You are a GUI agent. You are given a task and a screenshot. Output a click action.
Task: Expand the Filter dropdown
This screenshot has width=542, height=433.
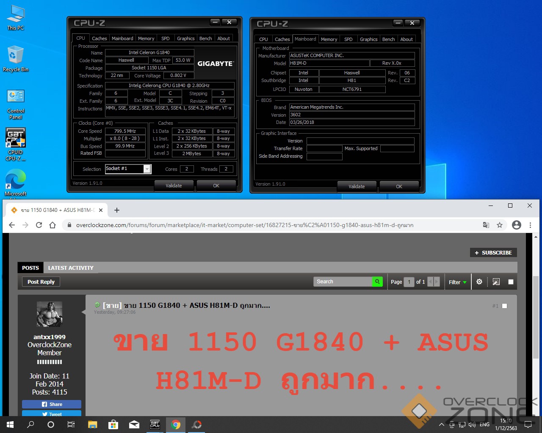pyautogui.click(x=457, y=282)
